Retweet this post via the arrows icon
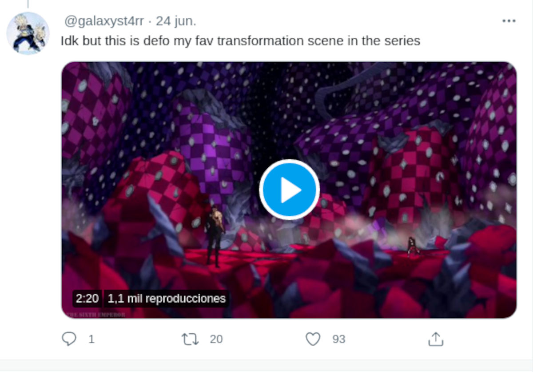Image resolution: width=533 pixels, height=372 pixels. coord(190,339)
